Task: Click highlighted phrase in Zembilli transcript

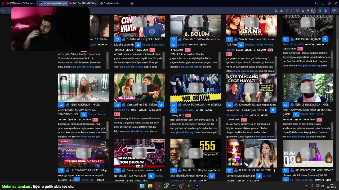Action: tap(191, 67)
